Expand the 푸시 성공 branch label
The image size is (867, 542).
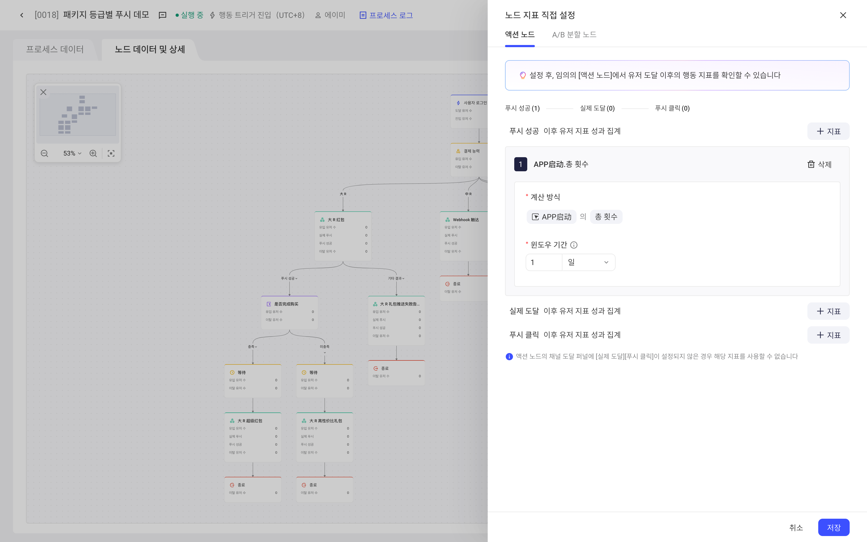click(x=289, y=278)
